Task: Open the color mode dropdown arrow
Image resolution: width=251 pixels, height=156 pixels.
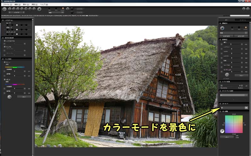Action: 246,108
